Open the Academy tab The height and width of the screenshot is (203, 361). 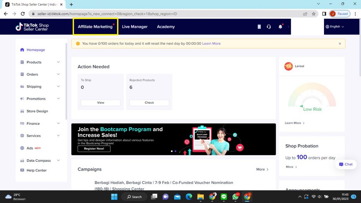tap(166, 27)
